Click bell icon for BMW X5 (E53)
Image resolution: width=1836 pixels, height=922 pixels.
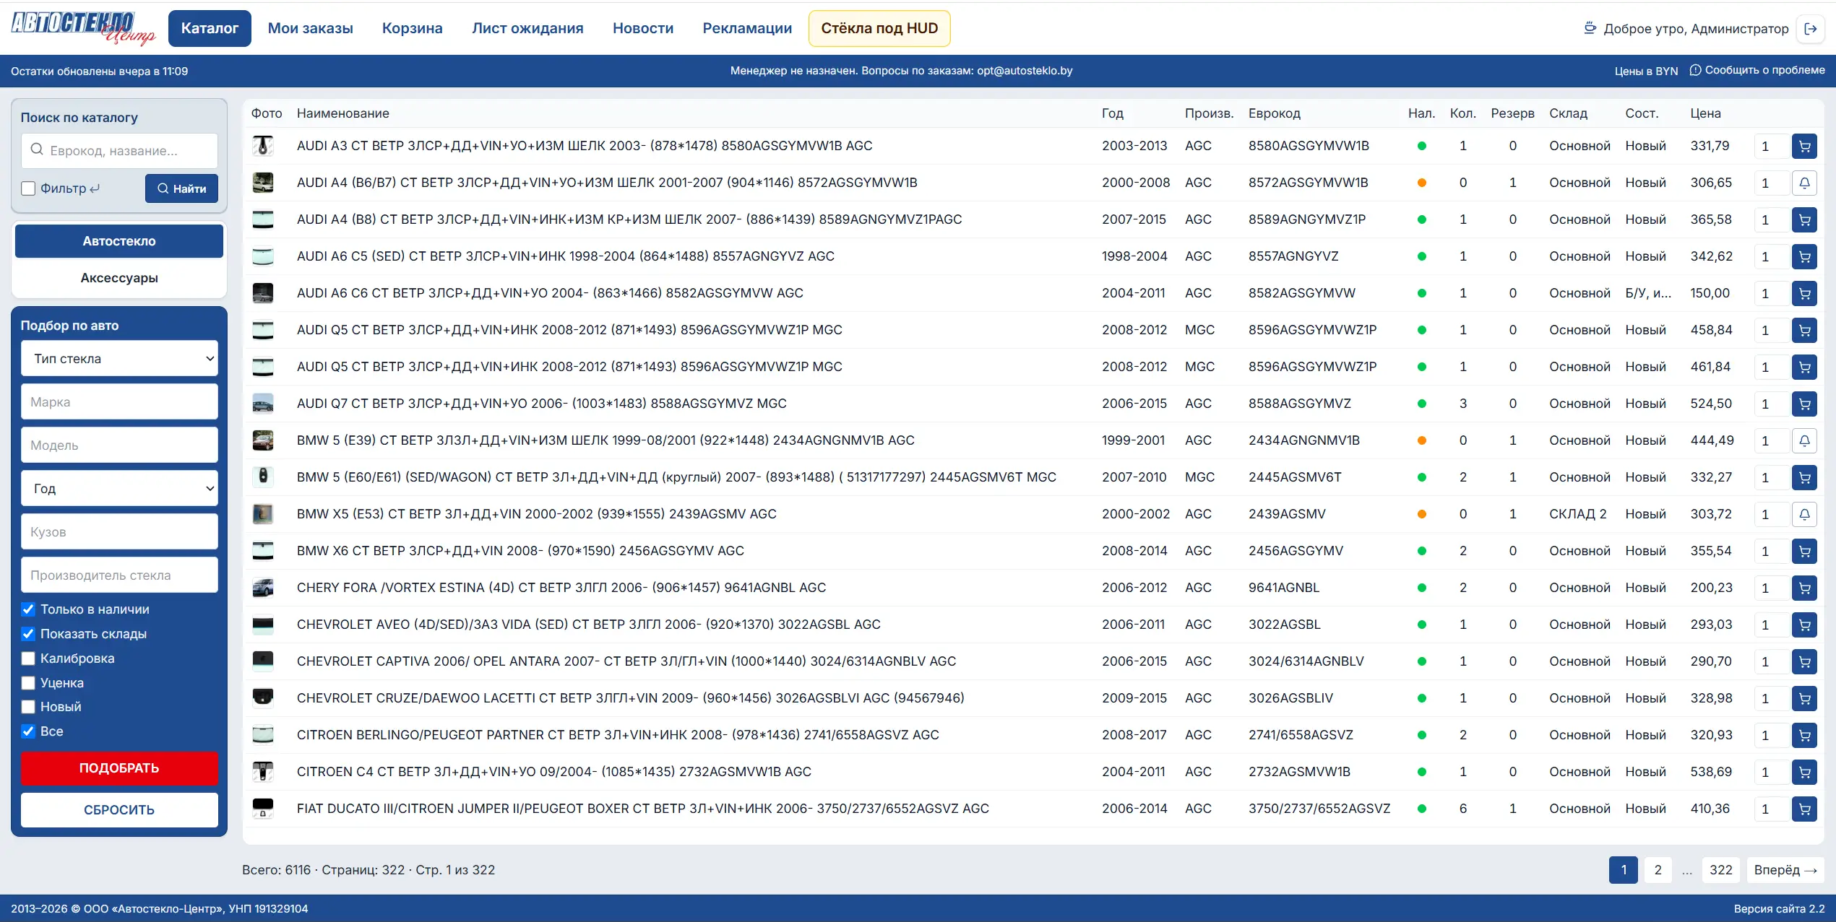point(1804,514)
